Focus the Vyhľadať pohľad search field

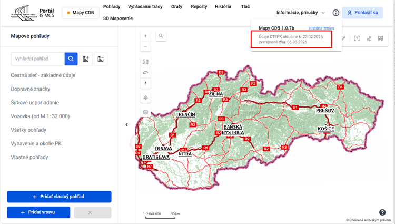point(37,59)
